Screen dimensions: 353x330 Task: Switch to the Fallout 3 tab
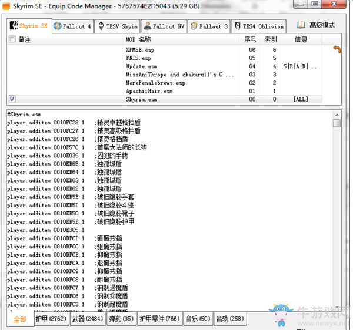pos(209,26)
